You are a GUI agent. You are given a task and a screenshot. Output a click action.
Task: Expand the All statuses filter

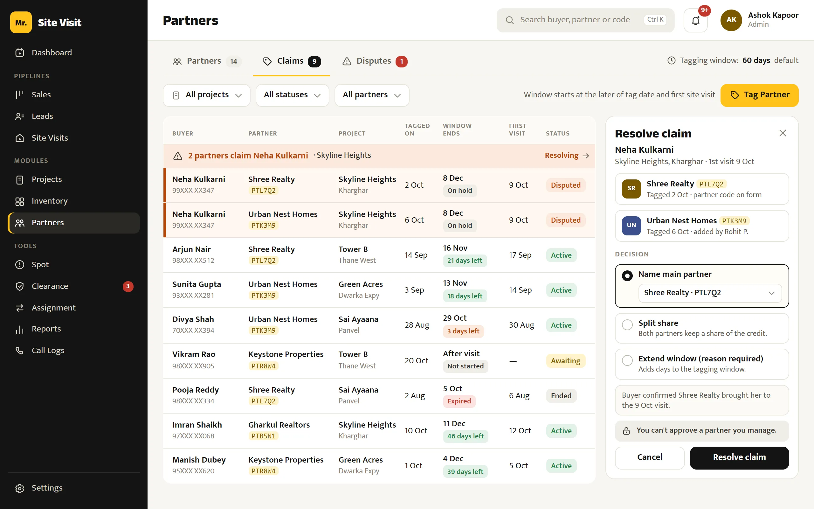(292, 95)
